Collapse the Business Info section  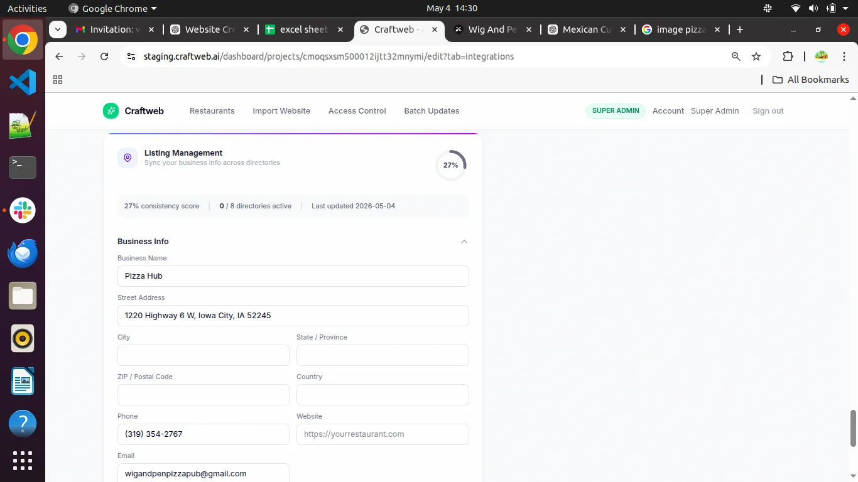click(464, 242)
